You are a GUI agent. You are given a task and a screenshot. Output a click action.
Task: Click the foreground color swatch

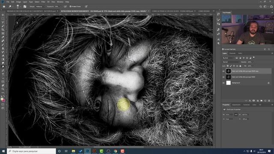click(2, 99)
